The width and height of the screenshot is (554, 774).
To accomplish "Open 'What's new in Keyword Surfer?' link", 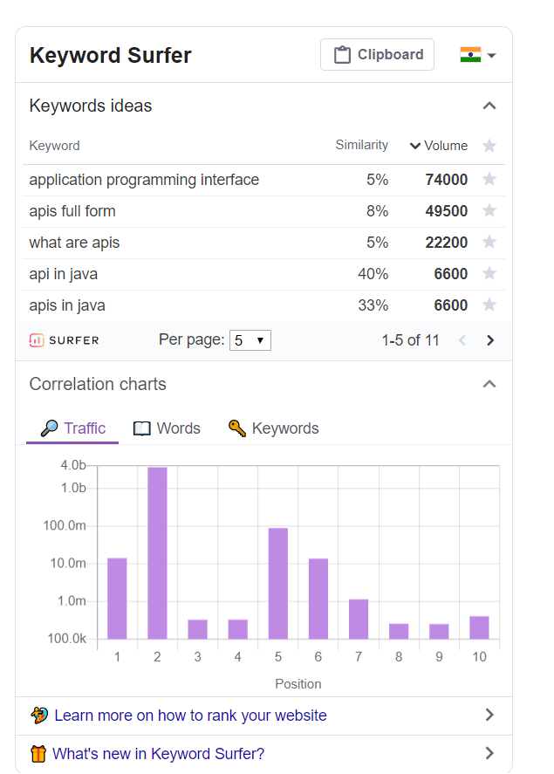I will pyautogui.click(x=159, y=754).
